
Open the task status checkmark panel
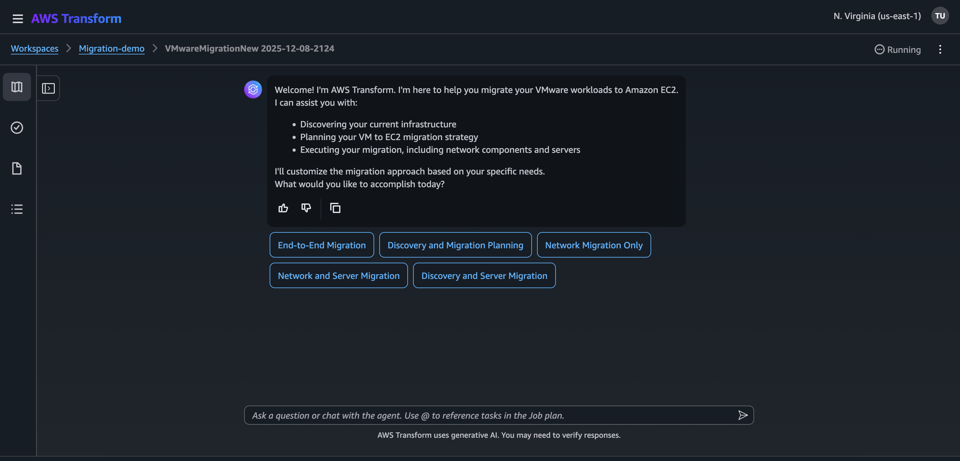tap(17, 128)
